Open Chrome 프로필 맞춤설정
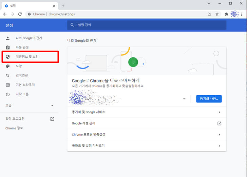Screen dimensions: 247x177 tap(147, 135)
